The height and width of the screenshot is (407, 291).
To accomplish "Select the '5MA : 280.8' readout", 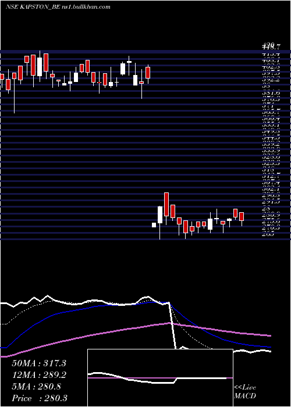I will [36, 387].
